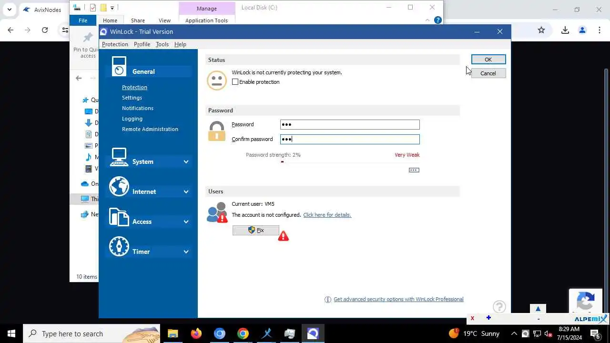The width and height of the screenshot is (610, 343).
Task: Click the Explorer help question icon
Action: pyautogui.click(x=438, y=20)
